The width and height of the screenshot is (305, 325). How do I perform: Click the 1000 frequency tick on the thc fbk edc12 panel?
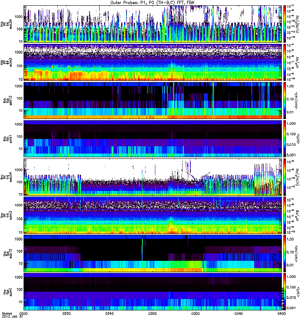18,239
